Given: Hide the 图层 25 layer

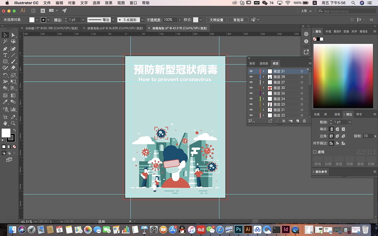Looking at the screenshot, I should tap(251, 104).
